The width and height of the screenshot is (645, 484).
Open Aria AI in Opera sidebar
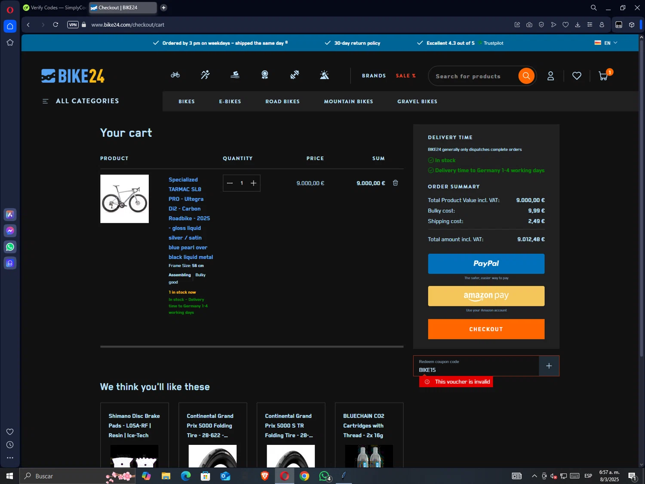[x=10, y=215]
